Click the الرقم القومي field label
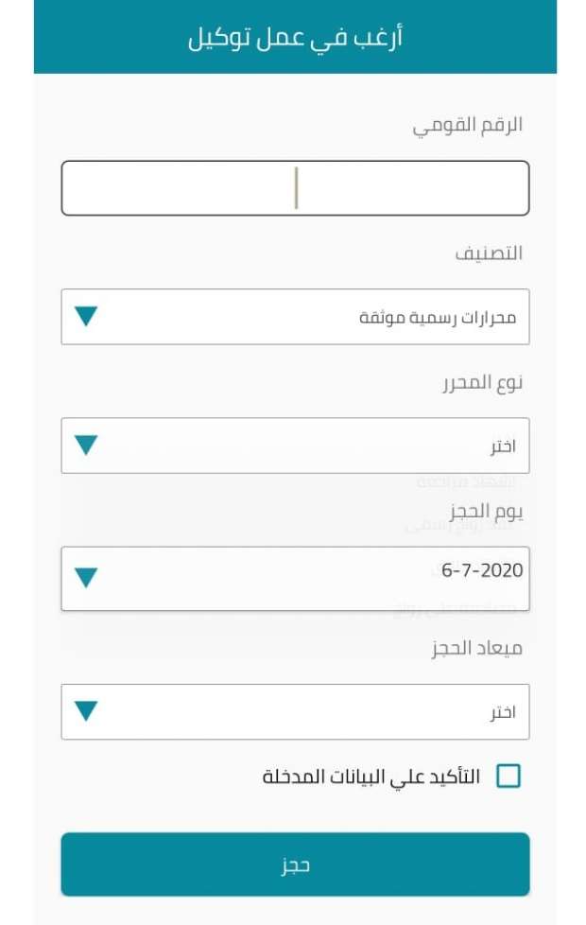Screen dimensions: 586x925 click(468, 125)
